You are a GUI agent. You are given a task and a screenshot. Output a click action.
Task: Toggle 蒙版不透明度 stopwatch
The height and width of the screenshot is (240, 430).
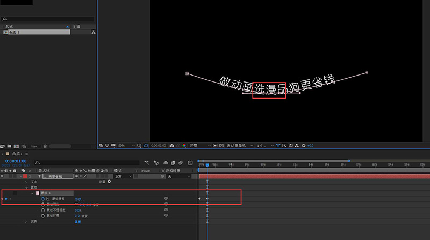pos(43,210)
